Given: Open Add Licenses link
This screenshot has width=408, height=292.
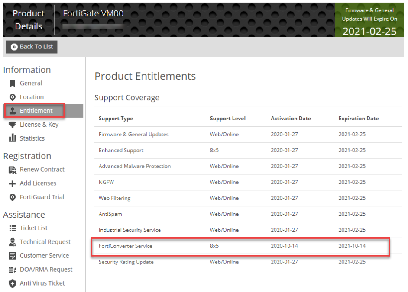Looking at the screenshot, I should click(x=38, y=183).
